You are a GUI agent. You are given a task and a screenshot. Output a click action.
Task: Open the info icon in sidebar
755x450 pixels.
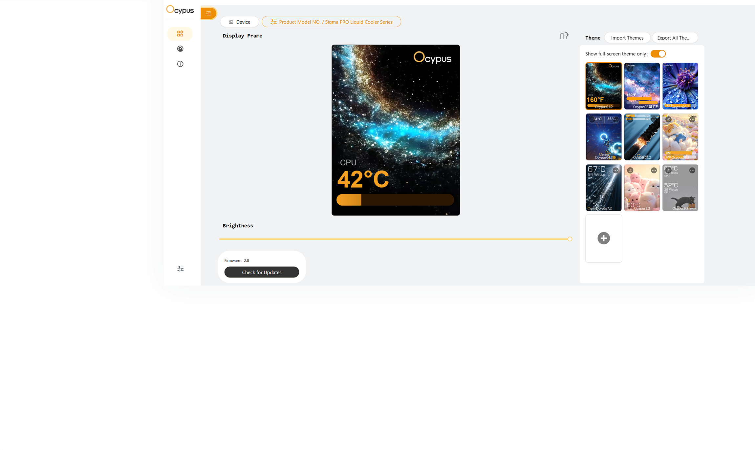point(180,64)
